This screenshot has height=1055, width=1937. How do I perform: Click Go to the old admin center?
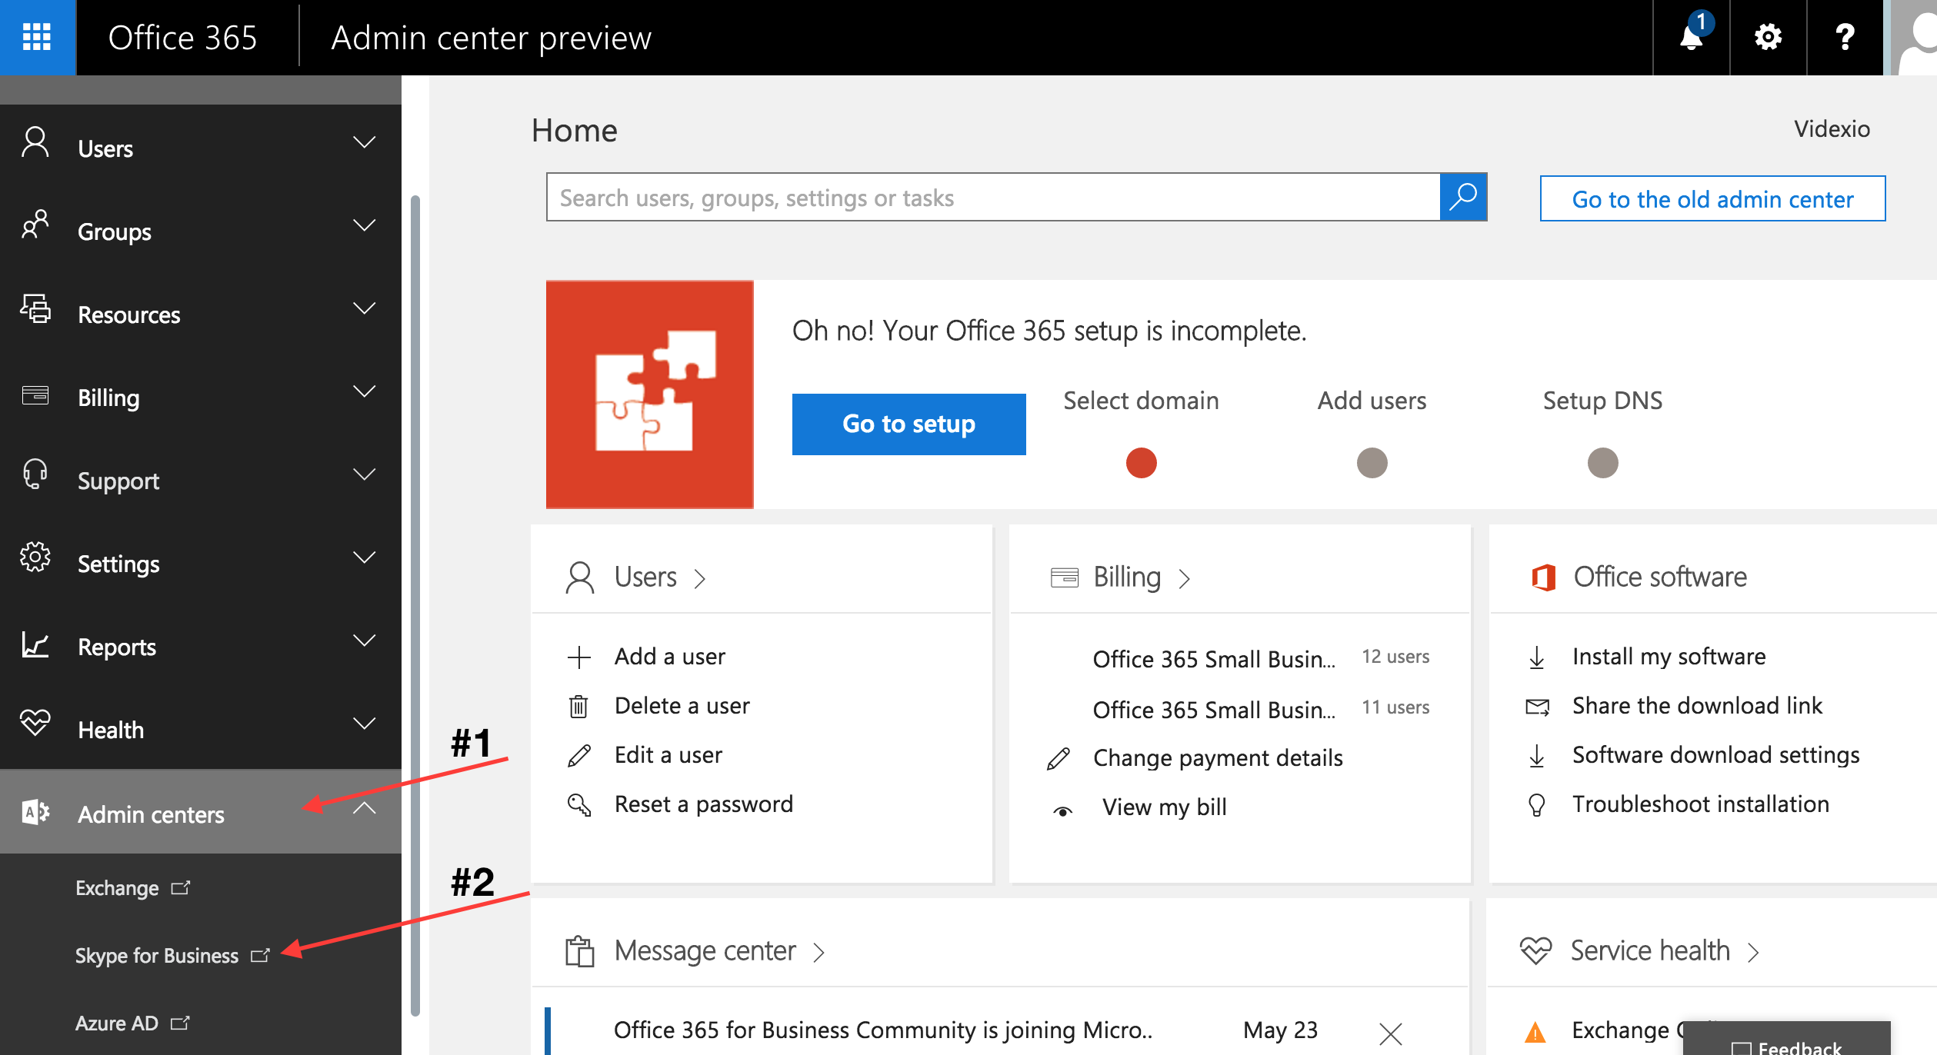pyautogui.click(x=1712, y=199)
